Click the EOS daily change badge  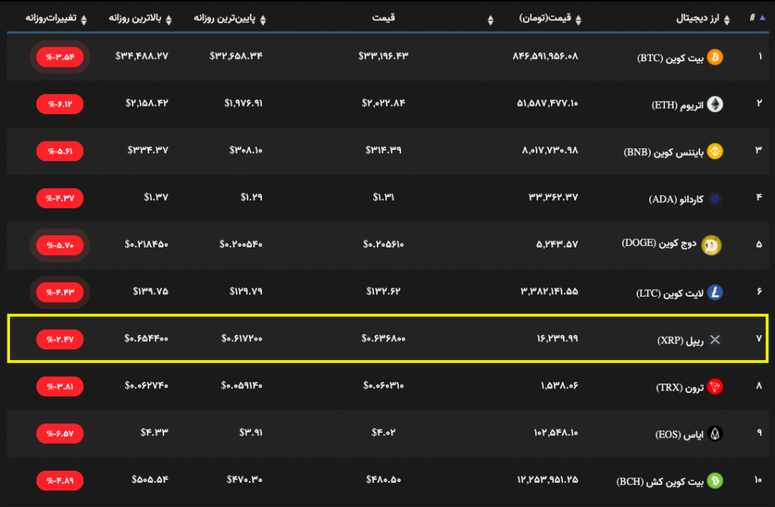click(x=60, y=434)
